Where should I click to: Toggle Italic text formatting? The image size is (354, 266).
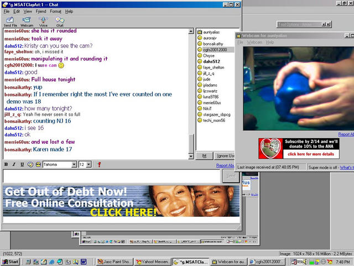click(x=14, y=165)
